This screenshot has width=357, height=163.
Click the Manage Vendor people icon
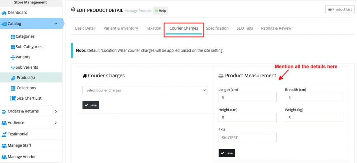point(4,157)
